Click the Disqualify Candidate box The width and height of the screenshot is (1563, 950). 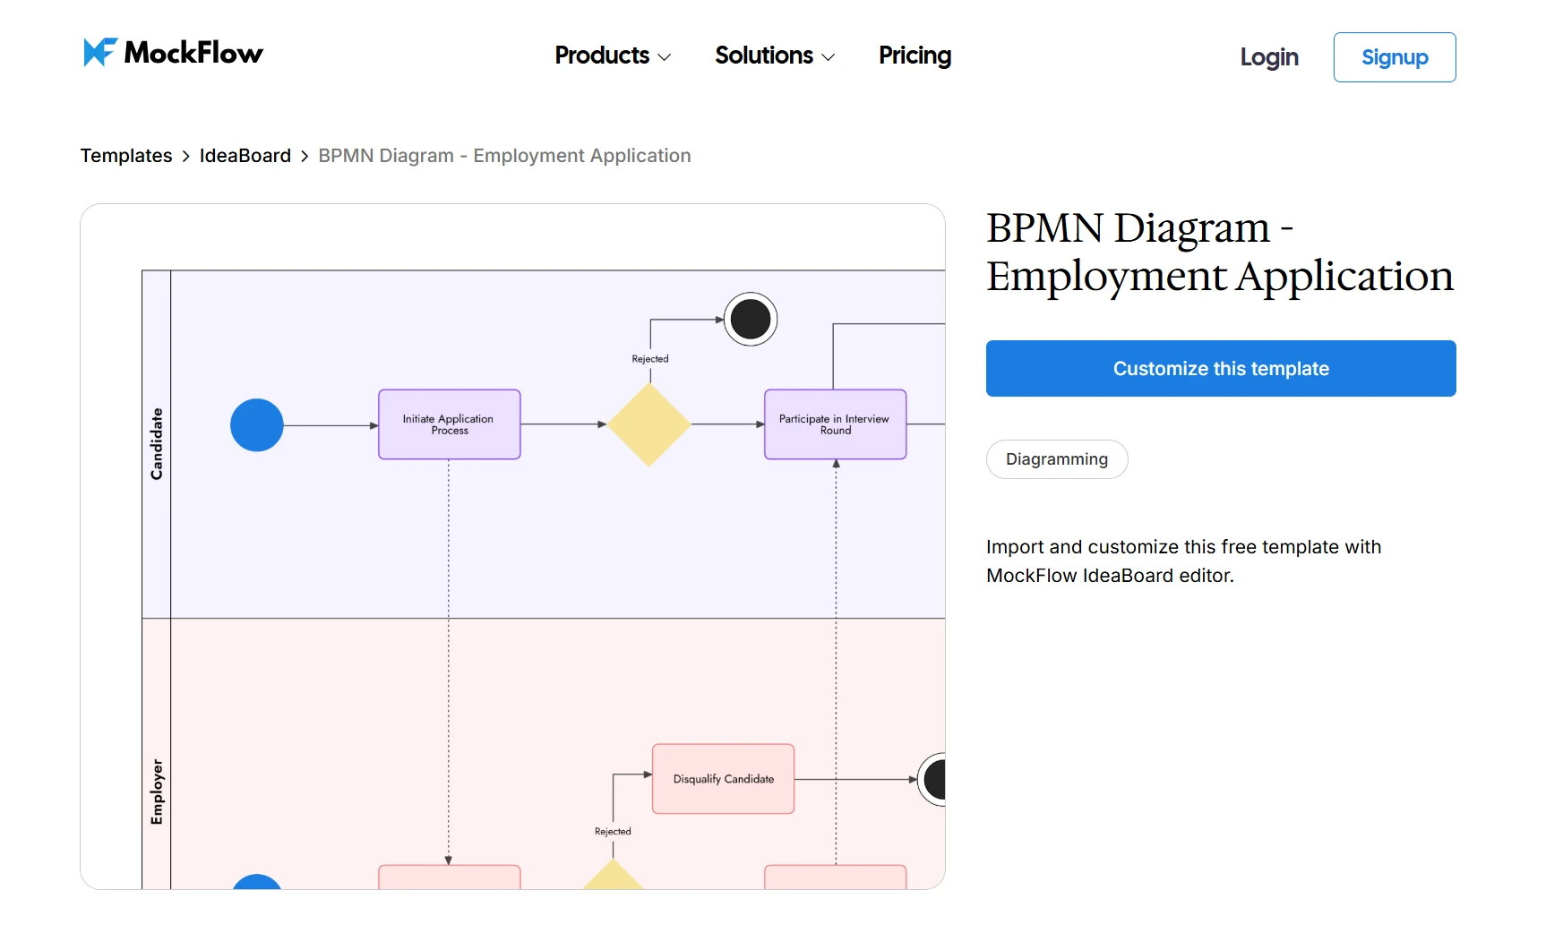click(724, 779)
